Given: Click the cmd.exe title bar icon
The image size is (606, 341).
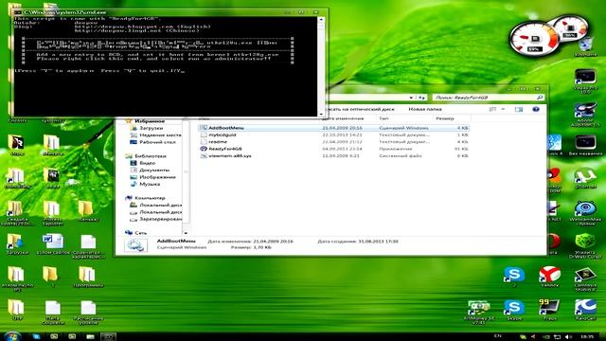Looking at the screenshot, I should (18, 12).
